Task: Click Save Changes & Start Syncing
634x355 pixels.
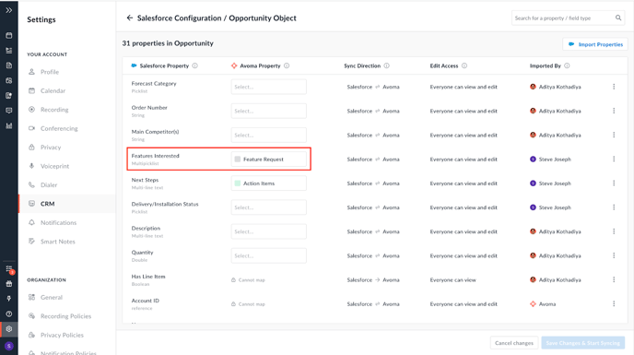Action: click(x=583, y=343)
